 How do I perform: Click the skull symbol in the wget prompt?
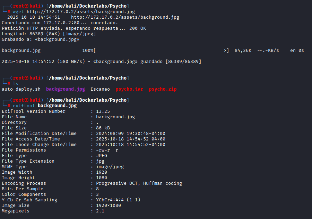click(x=27, y=6)
